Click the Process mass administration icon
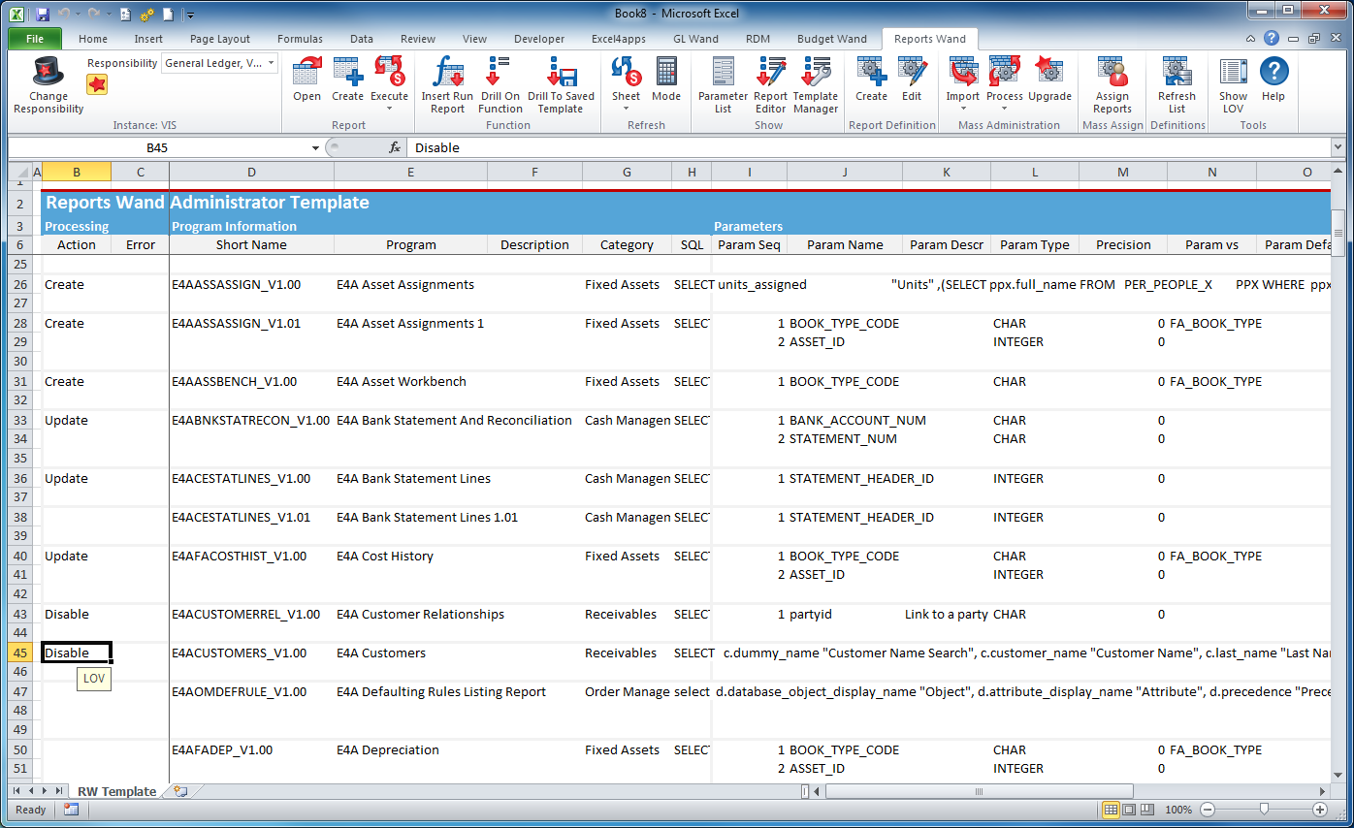The width and height of the screenshot is (1354, 828). click(1004, 73)
